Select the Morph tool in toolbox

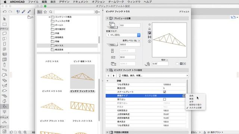click(4, 101)
